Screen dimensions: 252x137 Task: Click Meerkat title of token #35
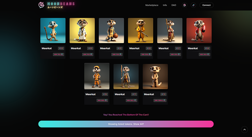coord(105,48)
